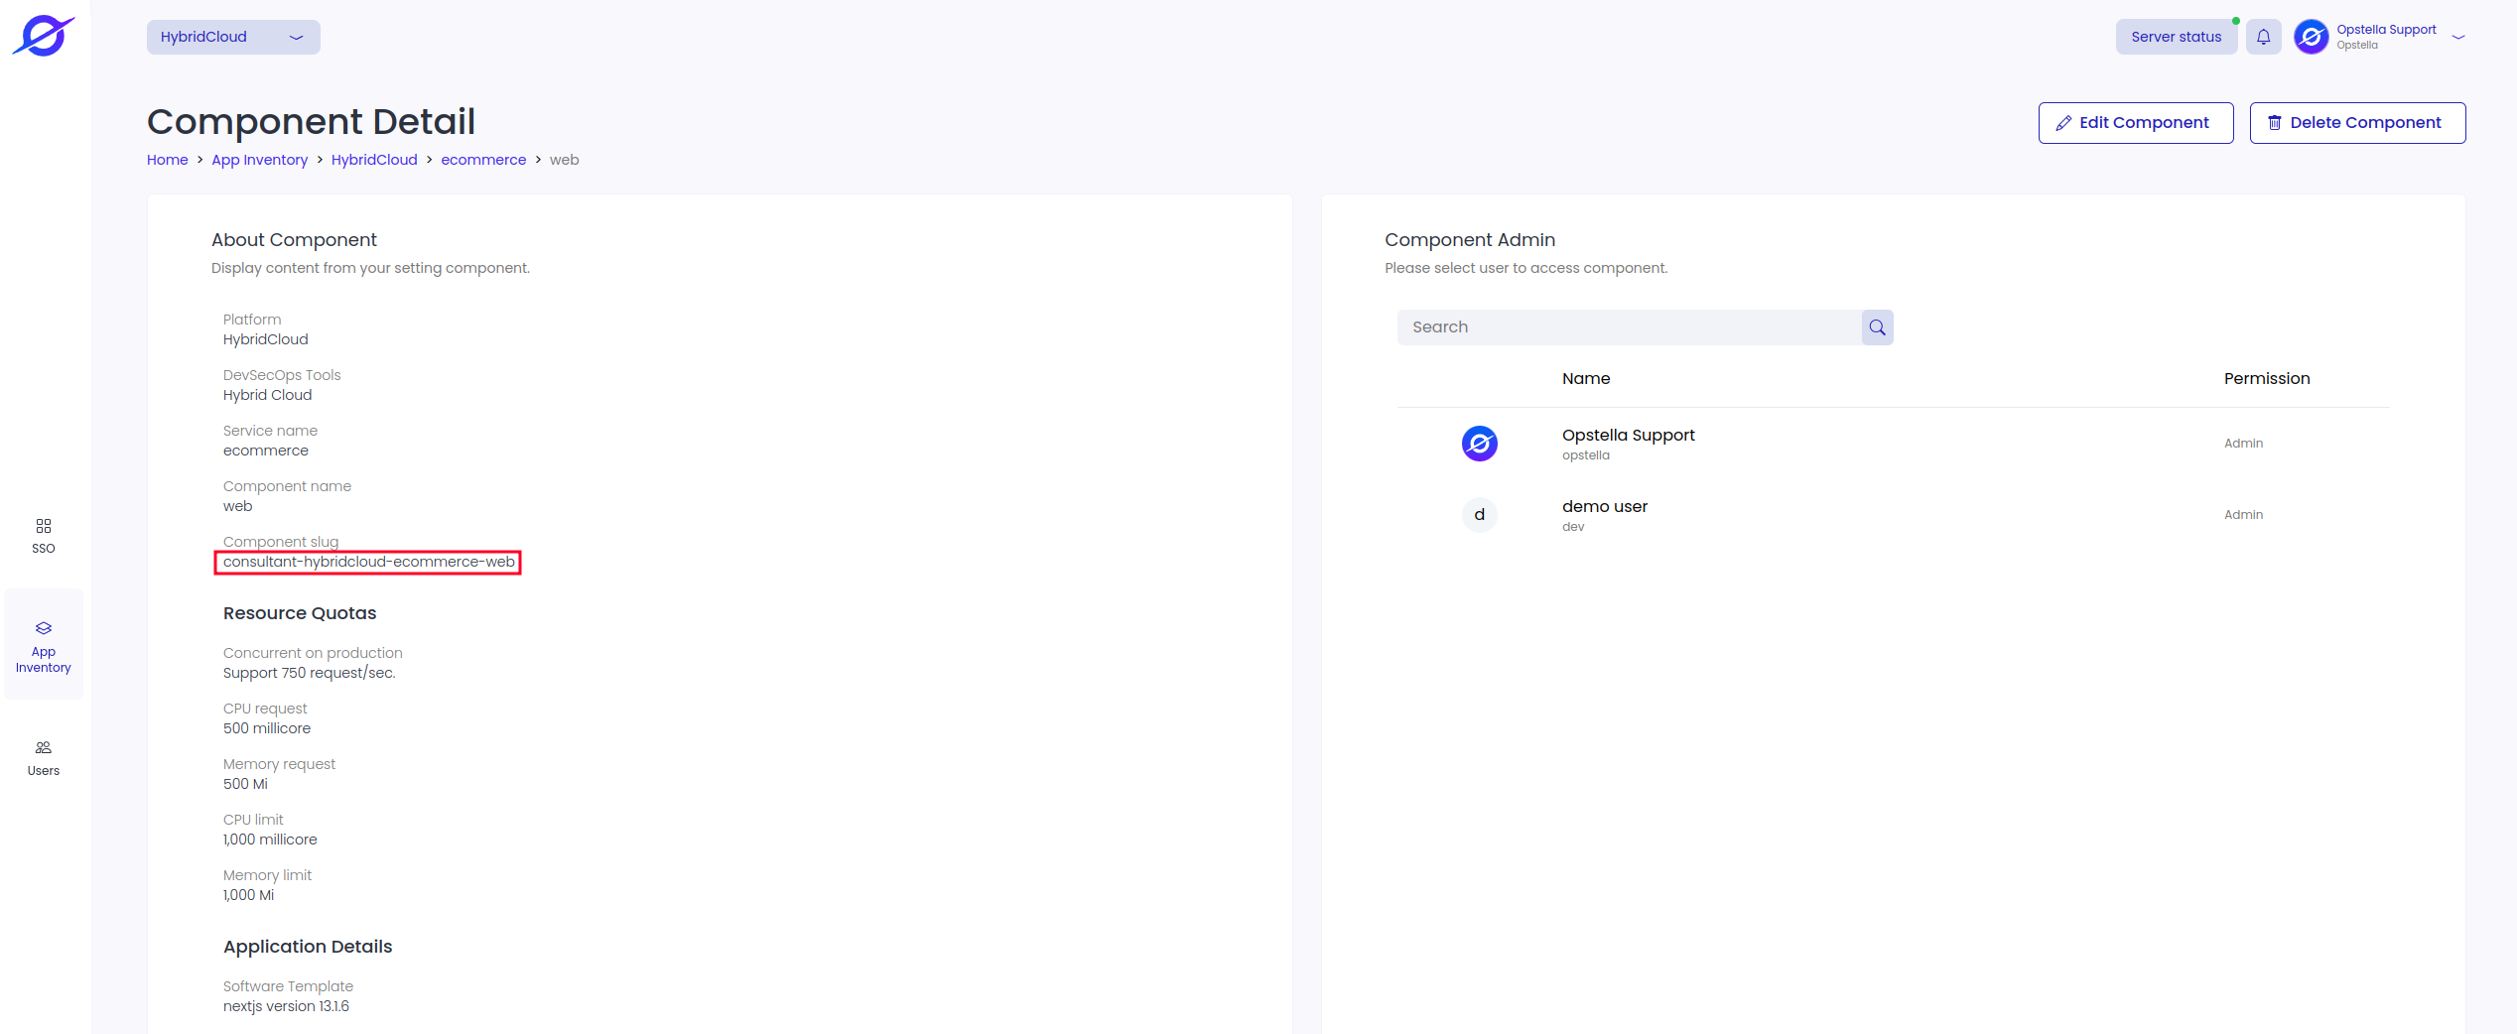The width and height of the screenshot is (2517, 1034).
Task: Click the 'dev' username under demo user
Action: pos(1573,527)
